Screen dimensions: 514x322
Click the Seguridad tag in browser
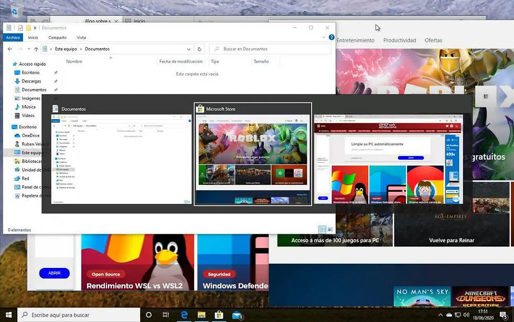(x=219, y=274)
